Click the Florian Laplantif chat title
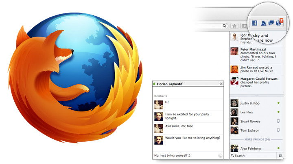 169,84
